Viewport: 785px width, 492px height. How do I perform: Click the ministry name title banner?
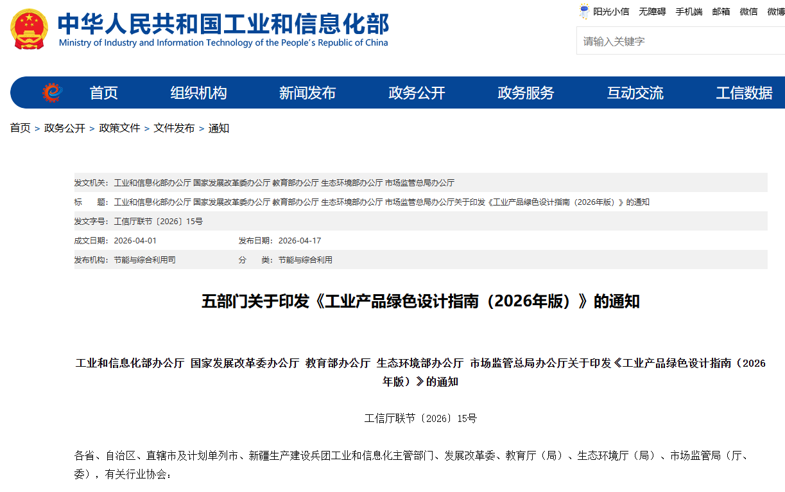223,30
